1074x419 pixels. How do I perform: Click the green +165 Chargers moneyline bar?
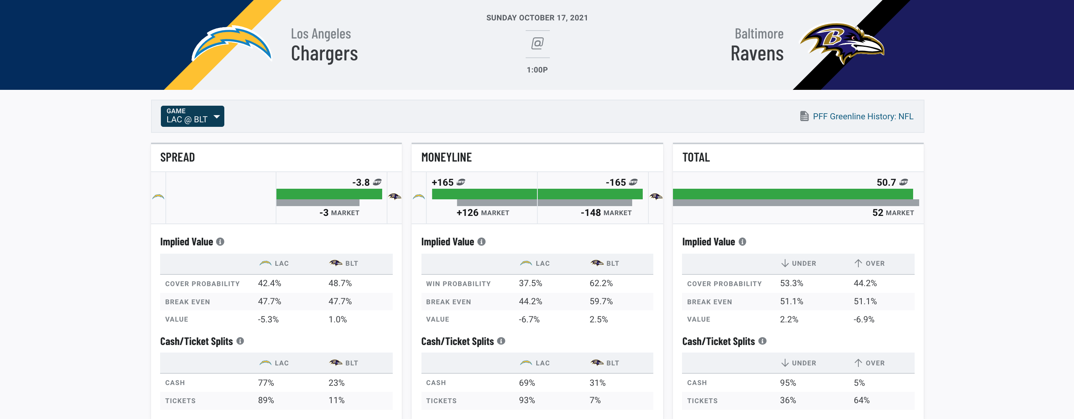[x=484, y=194]
